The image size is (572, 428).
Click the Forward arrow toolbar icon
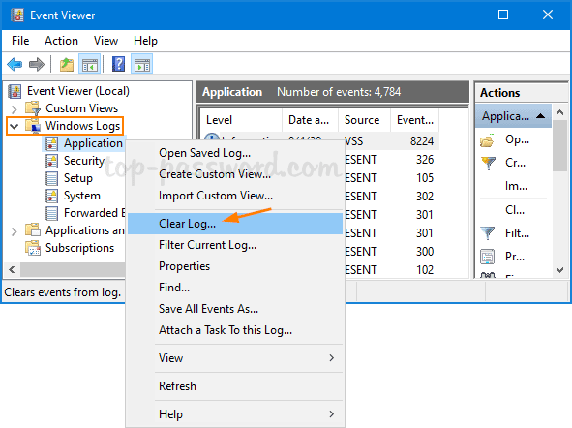[37, 65]
